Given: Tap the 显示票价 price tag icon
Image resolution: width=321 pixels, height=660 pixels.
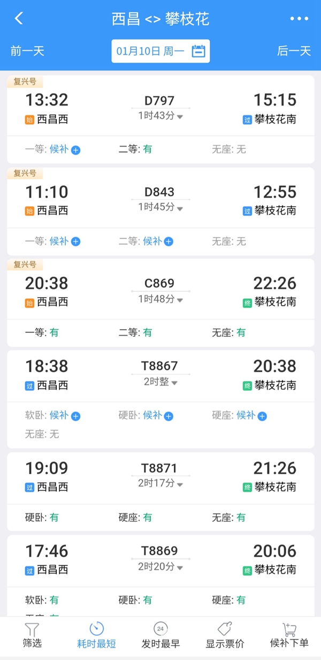Looking at the screenshot, I should (x=225, y=629).
